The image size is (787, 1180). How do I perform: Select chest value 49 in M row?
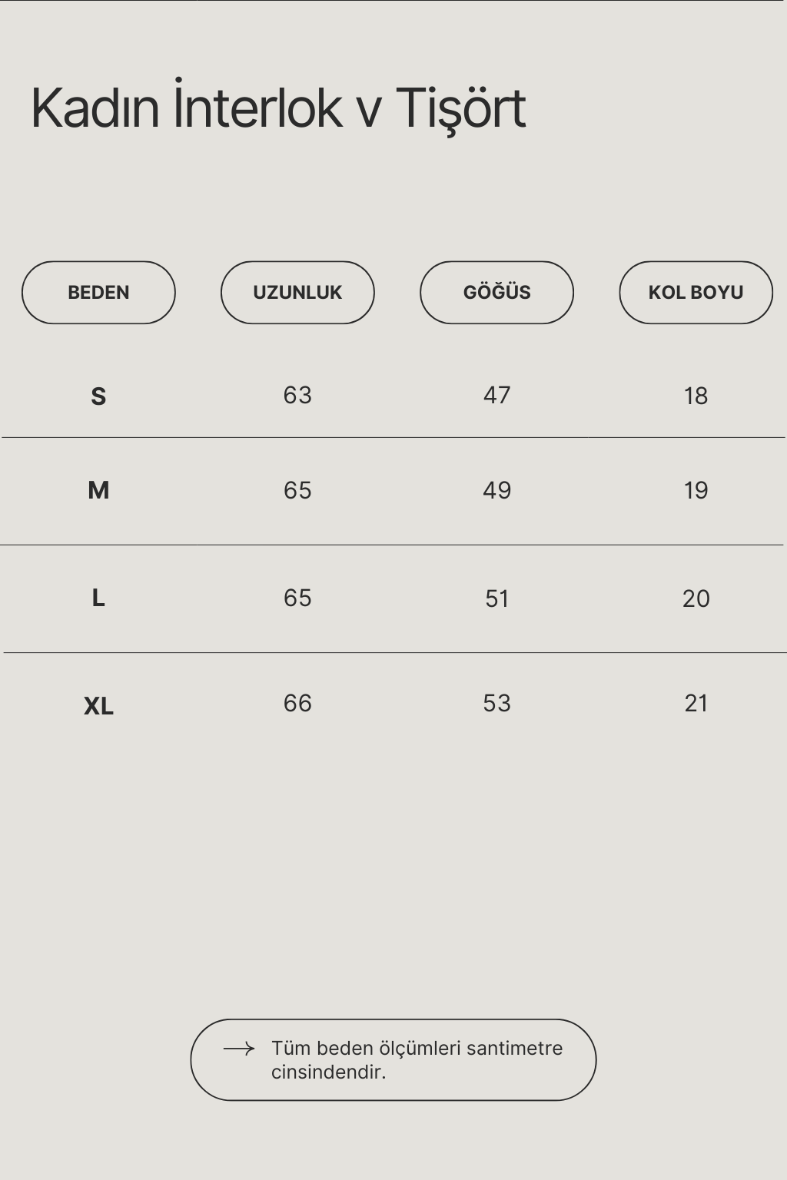pos(496,490)
